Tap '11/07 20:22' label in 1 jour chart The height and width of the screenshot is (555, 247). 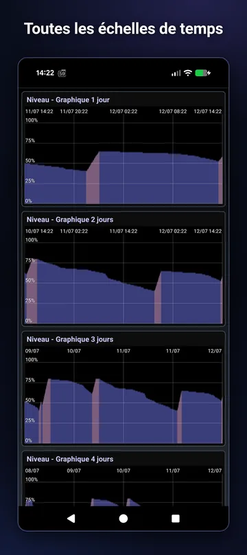click(74, 111)
